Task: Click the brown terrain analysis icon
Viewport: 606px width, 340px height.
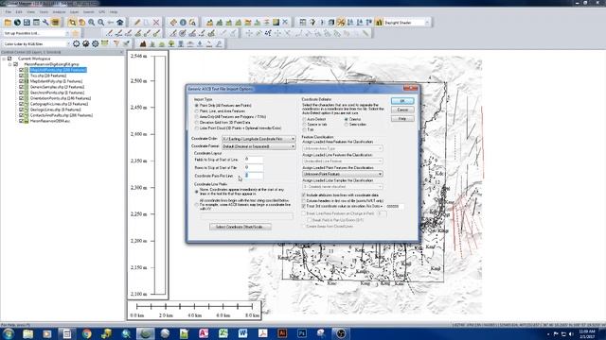Action: click(x=143, y=44)
